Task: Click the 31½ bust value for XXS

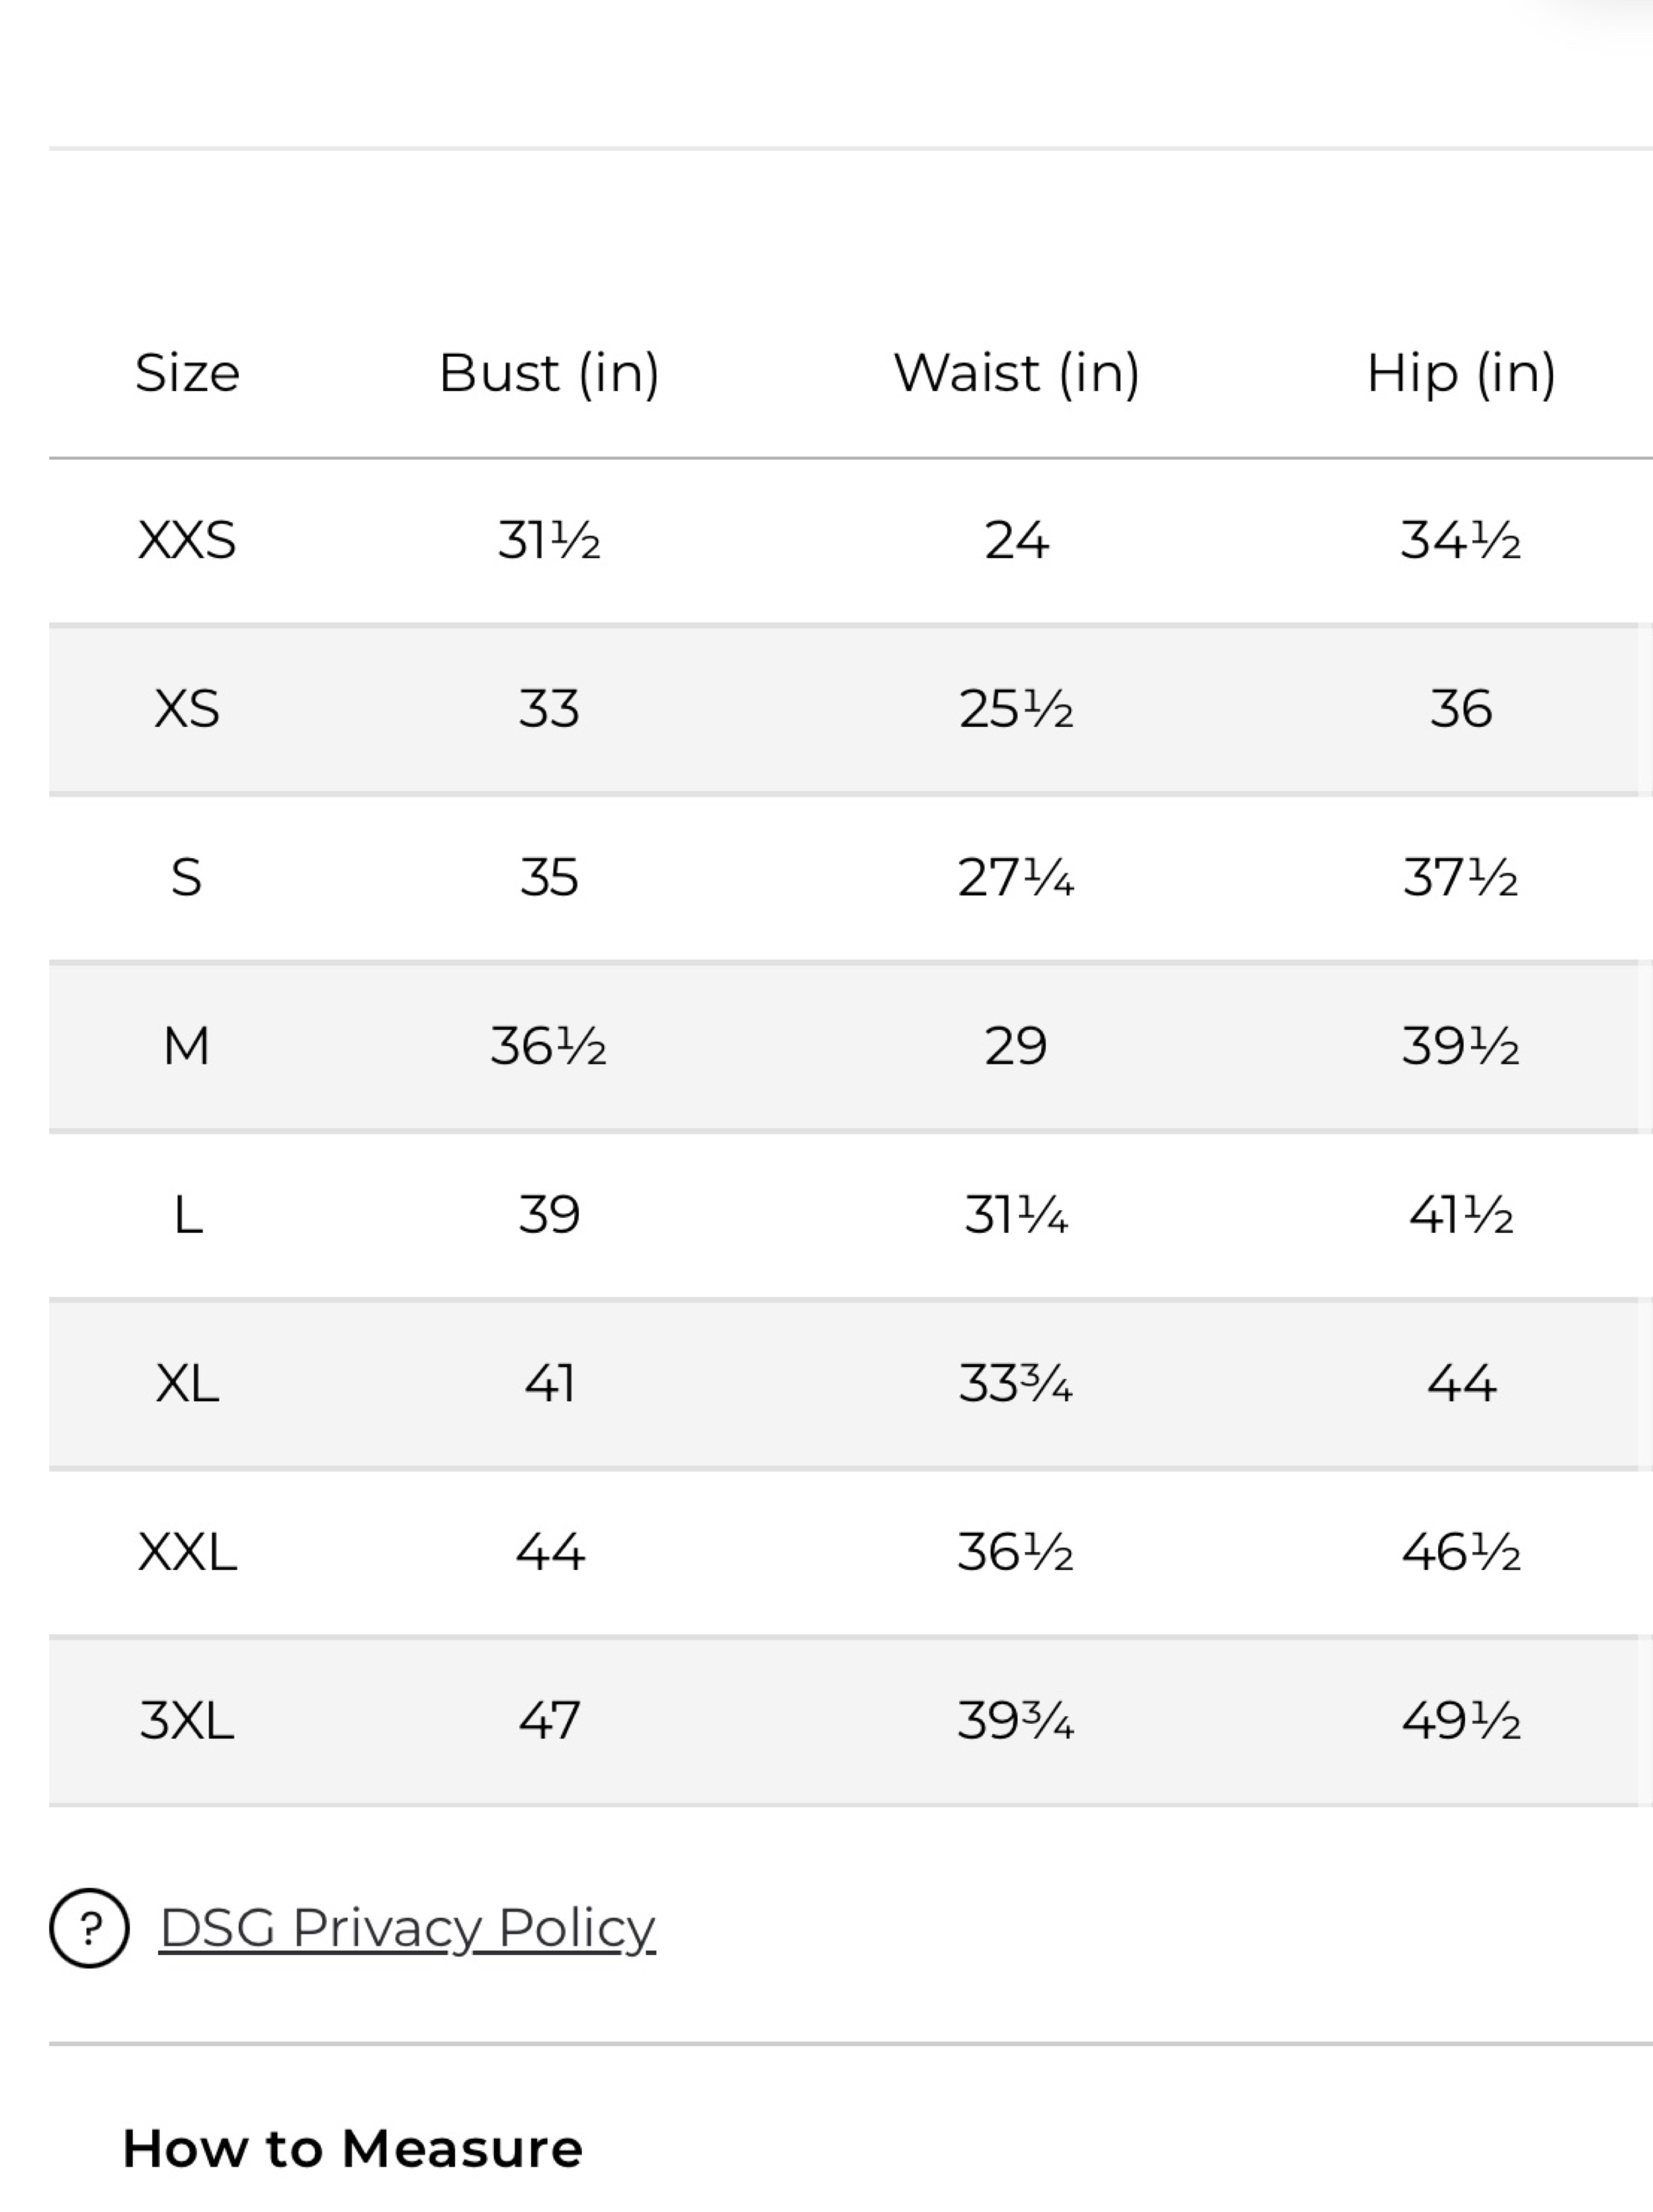Action: 548,541
